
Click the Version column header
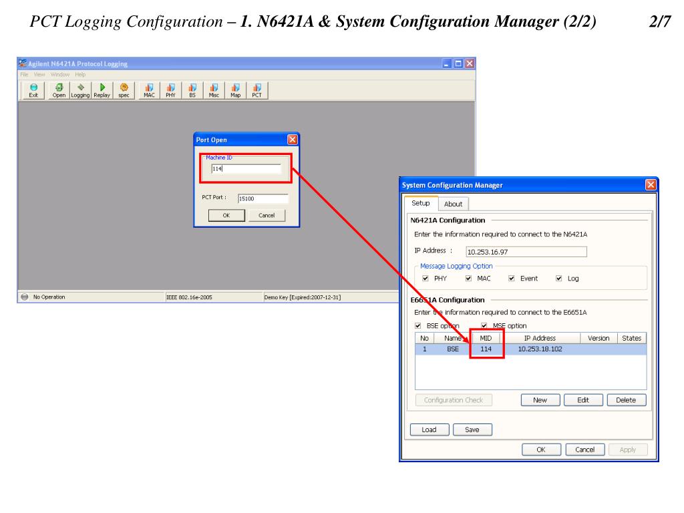(598, 338)
